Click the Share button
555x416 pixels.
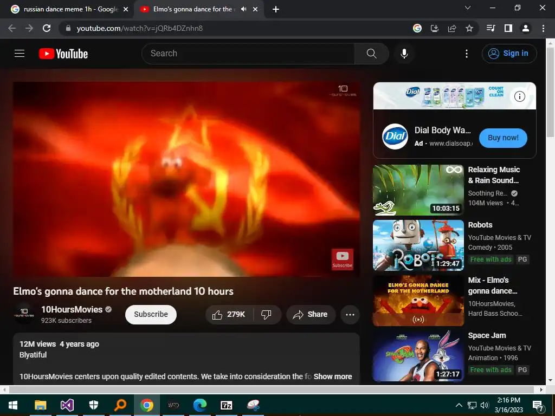pyautogui.click(x=311, y=315)
